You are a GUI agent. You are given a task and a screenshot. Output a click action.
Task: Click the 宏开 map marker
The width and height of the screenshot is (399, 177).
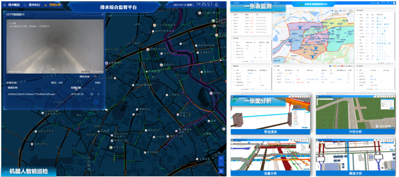click(180, 43)
